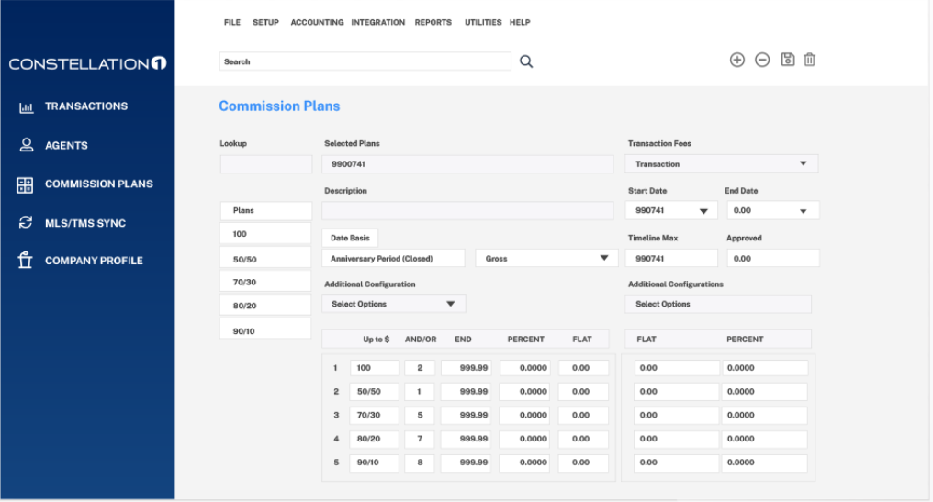Image resolution: width=933 pixels, height=502 pixels.
Task: Open the ACCOUNTING menu
Action: pyautogui.click(x=317, y=22)
